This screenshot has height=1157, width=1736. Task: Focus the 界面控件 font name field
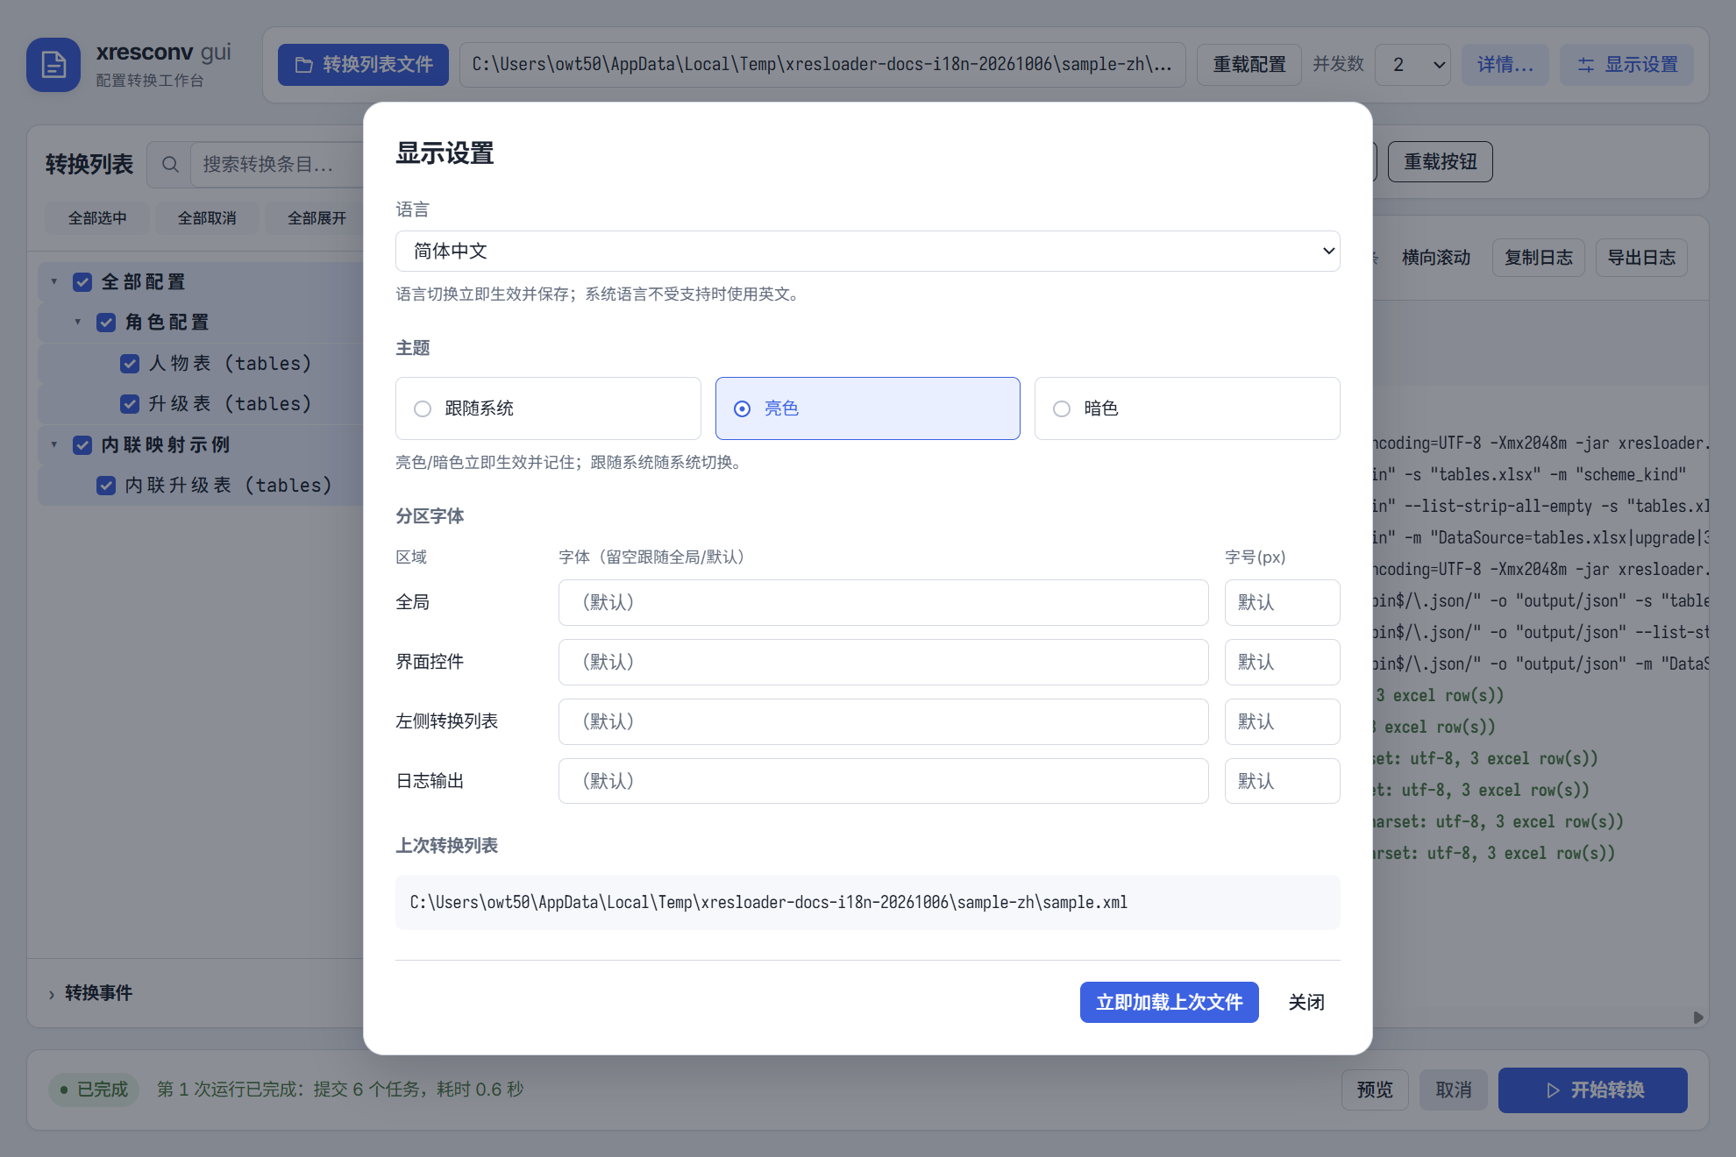pyautogui.click(x=883, y=663)
